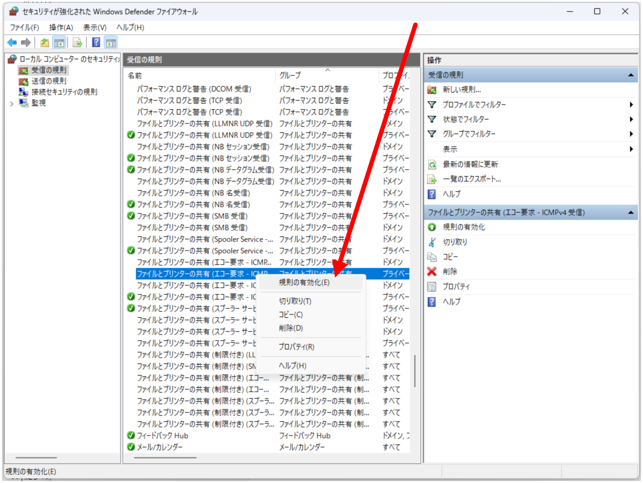This screenshot has width=643, height=483.
Task: Click the Up one level folder icon
Action: 45,42
